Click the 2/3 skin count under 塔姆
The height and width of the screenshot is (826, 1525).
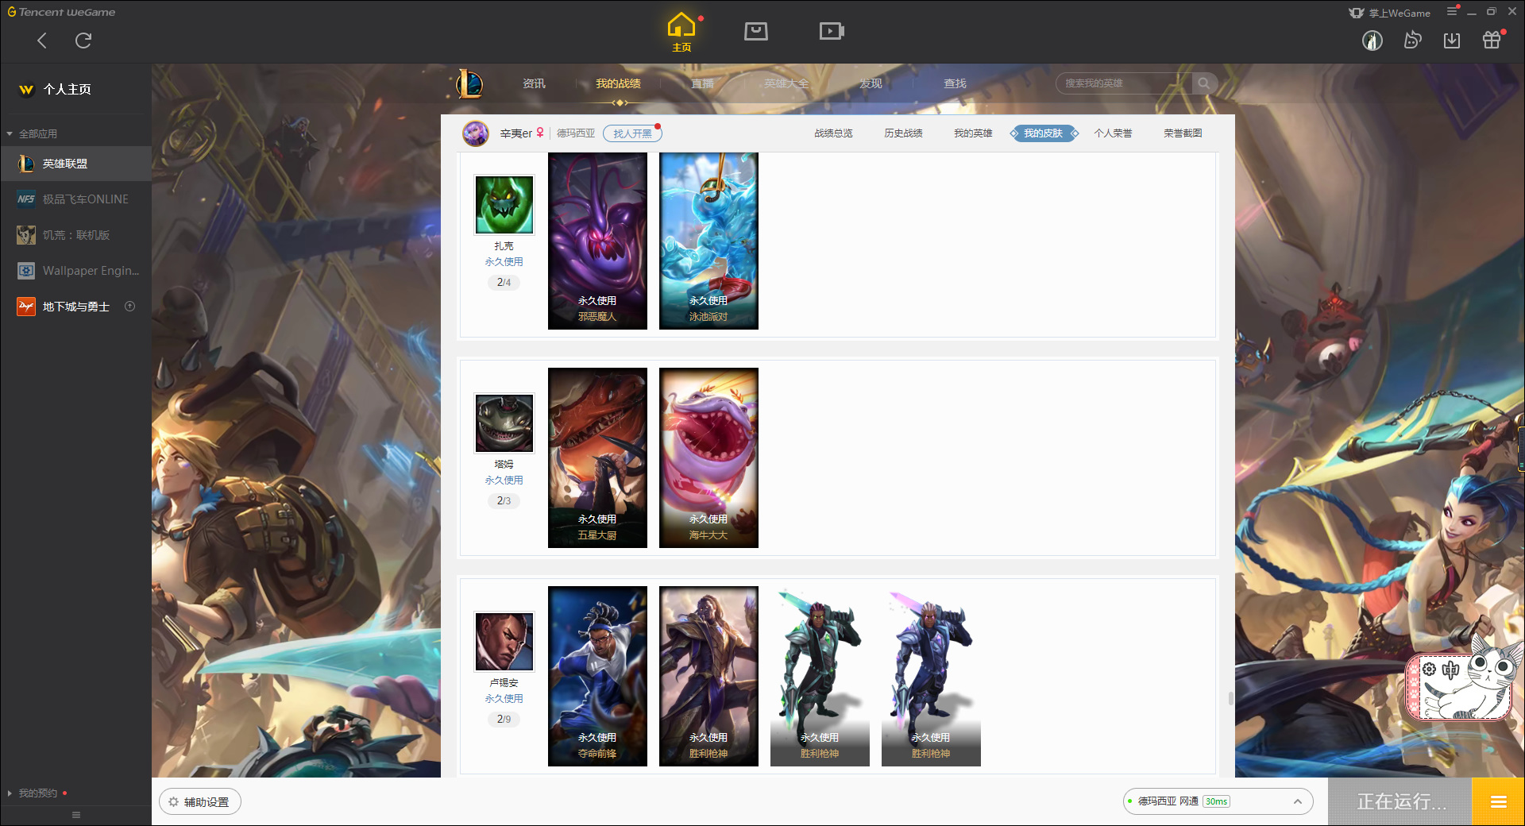[504, 501]
